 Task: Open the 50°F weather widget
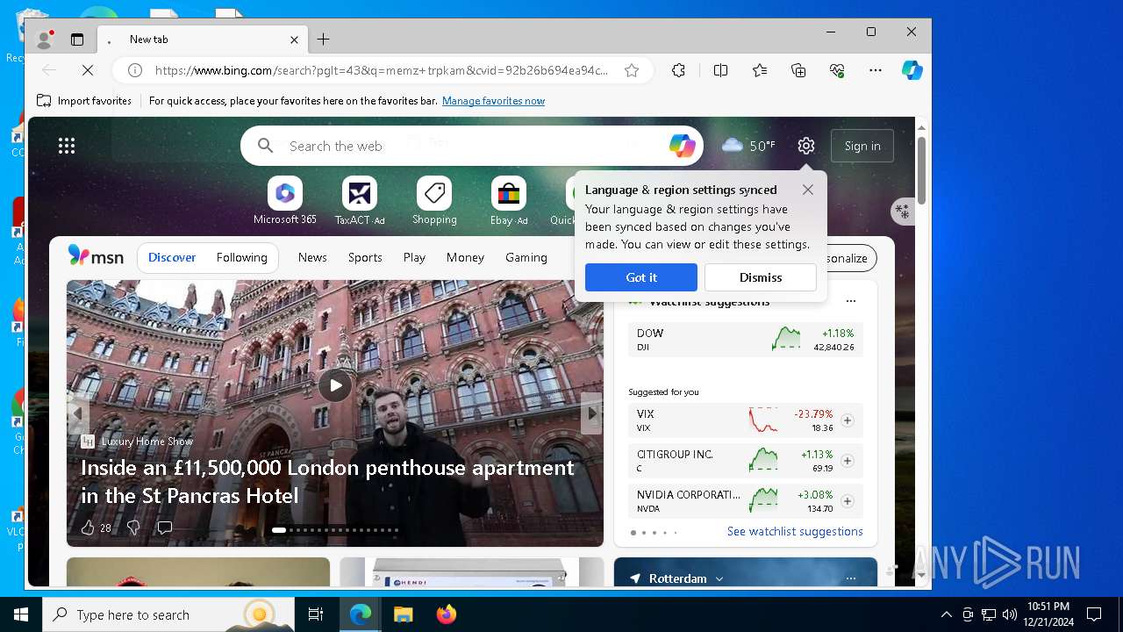[748, 146]
